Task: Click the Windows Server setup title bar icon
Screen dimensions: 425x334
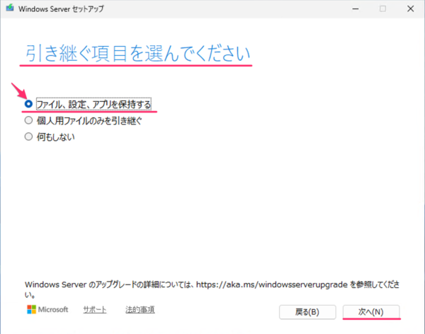Action: 10,8
